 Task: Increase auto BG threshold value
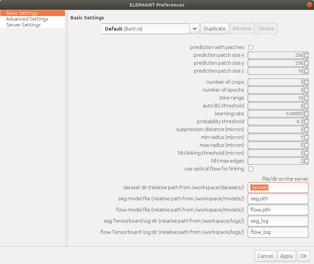[x=306, y=104]
